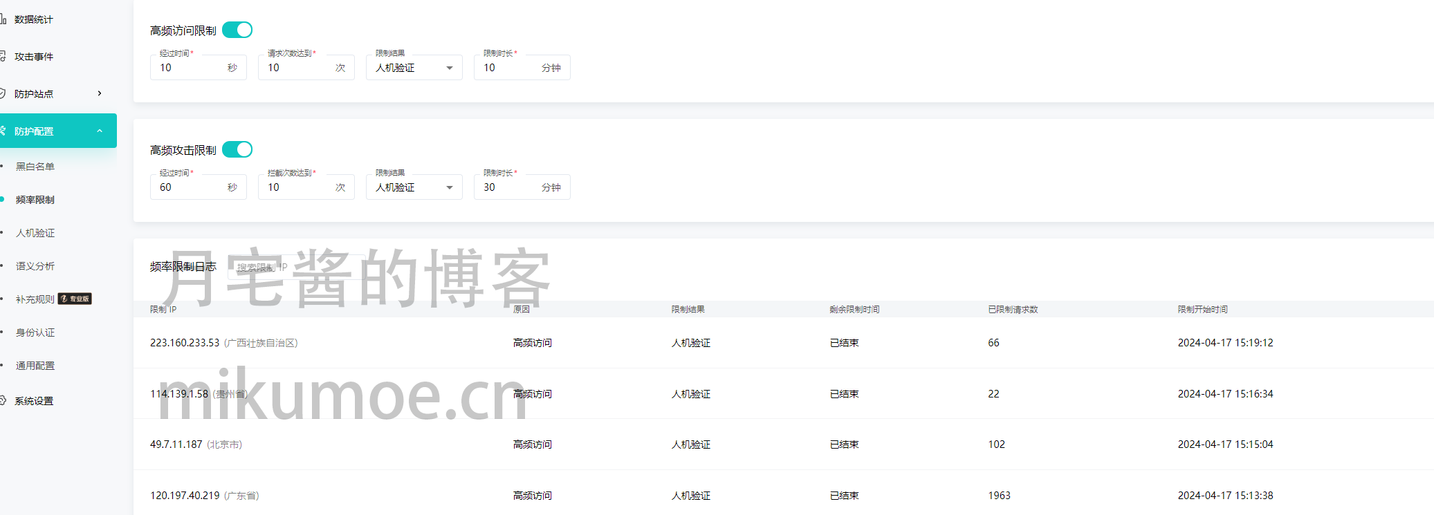Click request count 66

[x=994, y=343]
